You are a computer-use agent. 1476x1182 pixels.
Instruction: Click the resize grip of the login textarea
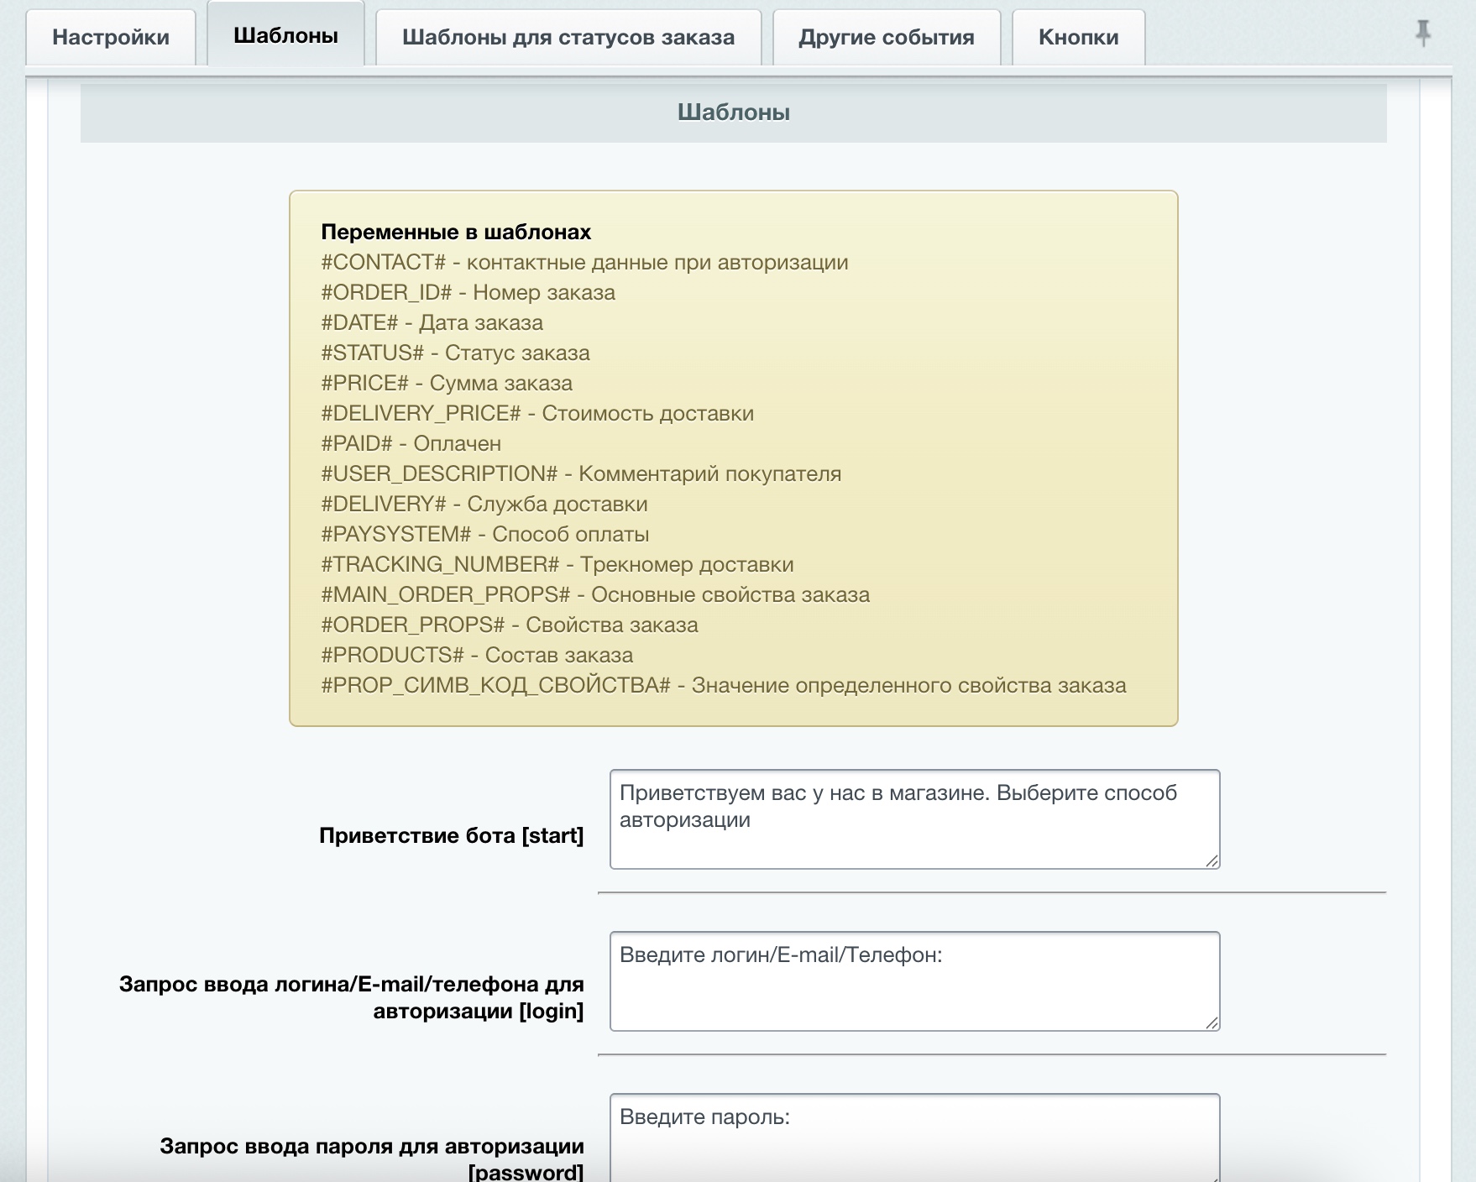click(1212, 1022)
